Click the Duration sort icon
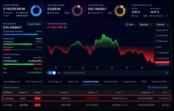The width and height of the screenshot is (174, 111). click(69, 93)
